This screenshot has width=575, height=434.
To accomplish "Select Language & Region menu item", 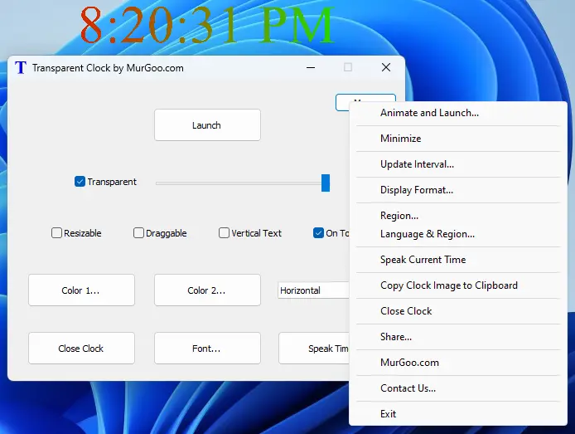I will click(x=428, y=234).
